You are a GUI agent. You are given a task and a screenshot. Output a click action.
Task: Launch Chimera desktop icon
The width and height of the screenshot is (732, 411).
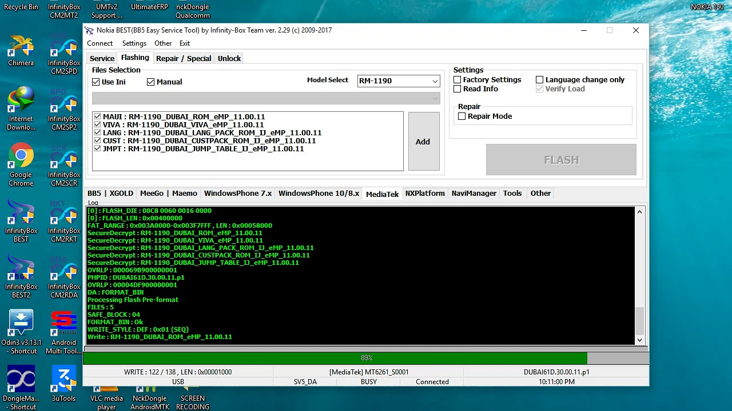[21, 50]
